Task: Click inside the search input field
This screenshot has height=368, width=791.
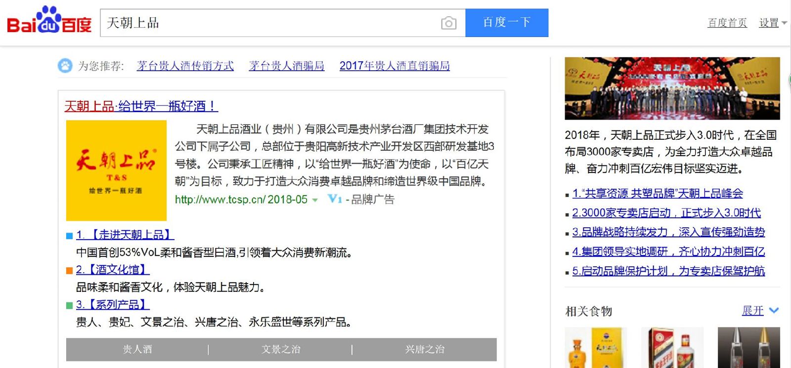Action: tap(272, 23)
